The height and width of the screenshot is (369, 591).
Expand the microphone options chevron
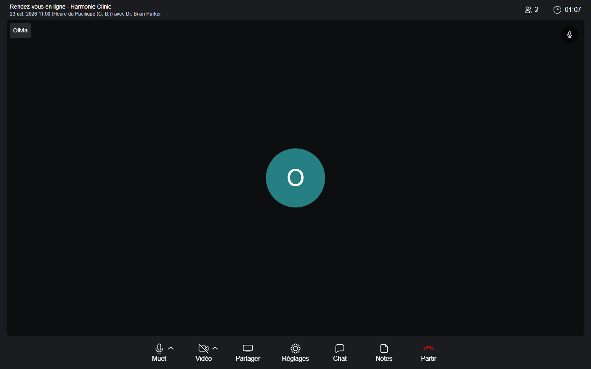point(171,348)
